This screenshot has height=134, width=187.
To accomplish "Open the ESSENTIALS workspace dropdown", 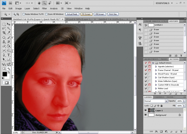I will click(x=172, y=3).
